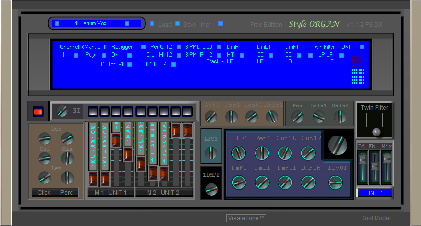Click the Col knob
Screen dimensions: 421x226
pos(45,158)
